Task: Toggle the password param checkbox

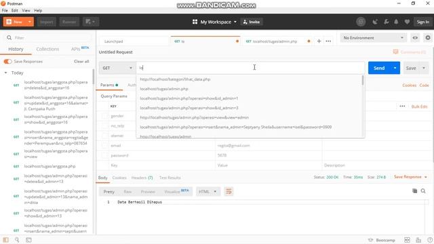Action: tap(104, 155)
